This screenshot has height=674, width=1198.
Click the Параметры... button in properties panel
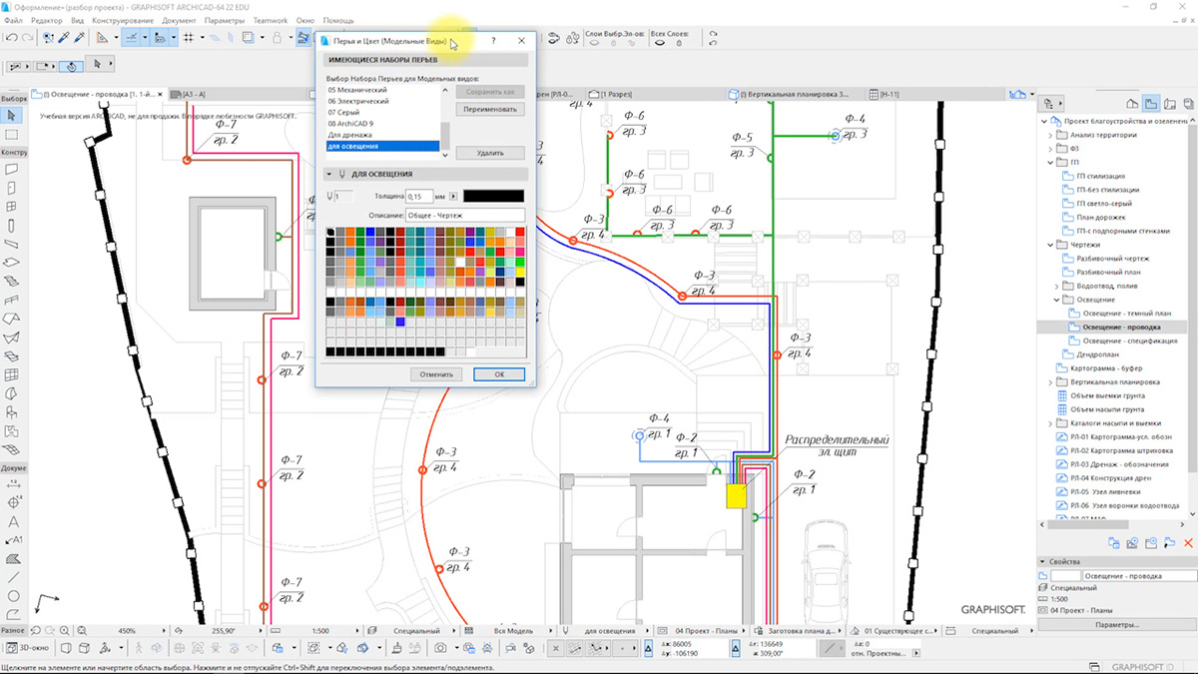coord(1116,624)
